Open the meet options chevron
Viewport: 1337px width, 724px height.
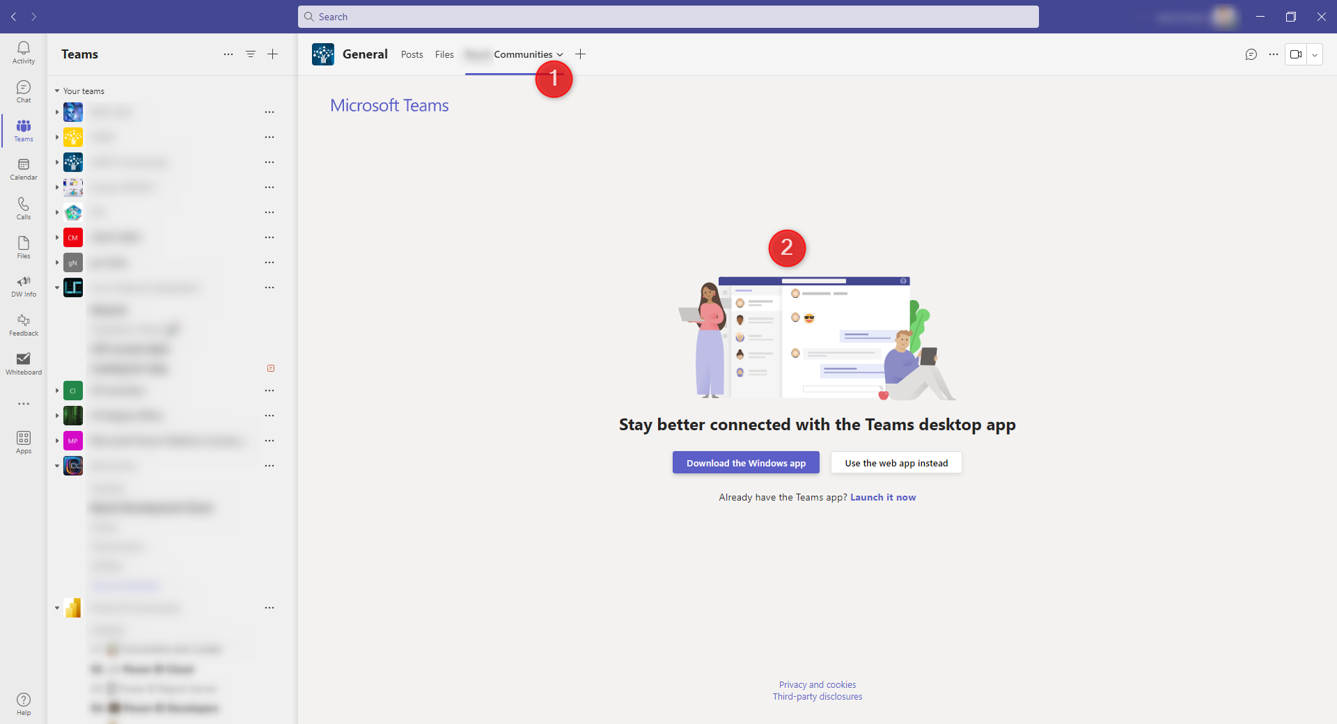tap(1315, 54)
